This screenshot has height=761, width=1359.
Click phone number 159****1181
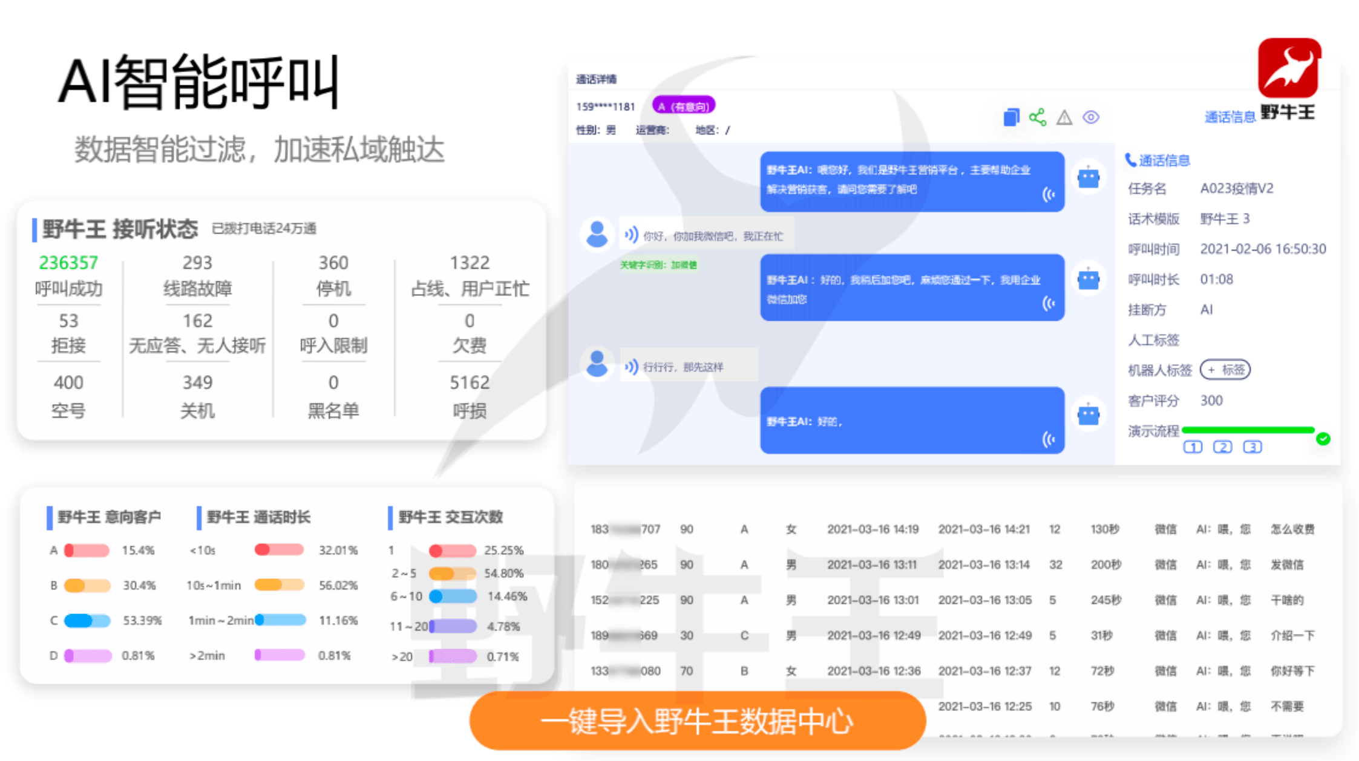click(605, 107)
